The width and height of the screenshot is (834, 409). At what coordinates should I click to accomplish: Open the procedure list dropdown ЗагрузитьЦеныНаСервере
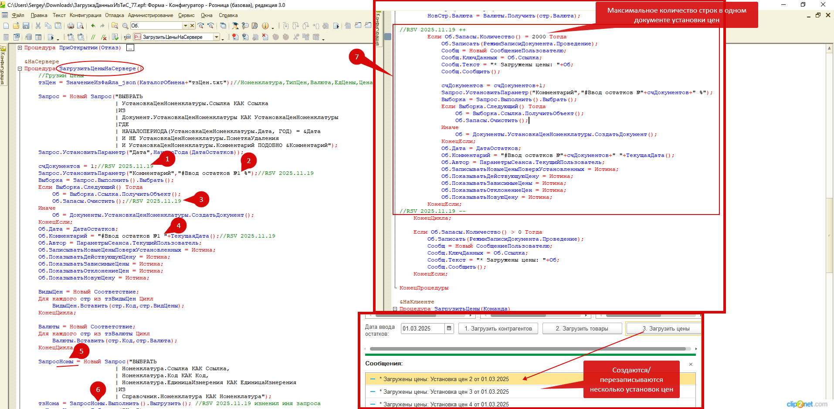coord(216,37)
